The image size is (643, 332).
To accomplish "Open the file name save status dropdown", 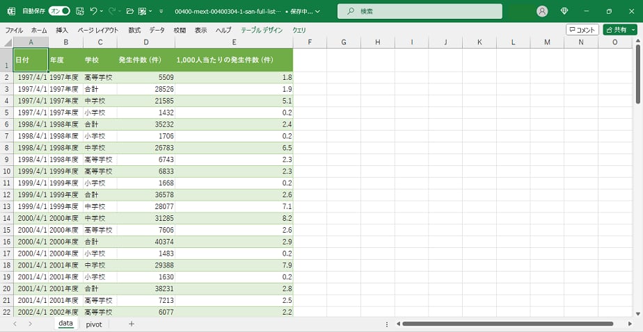I will (317, 11).
